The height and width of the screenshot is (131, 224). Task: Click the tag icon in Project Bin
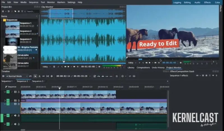(x=15, y=11)
